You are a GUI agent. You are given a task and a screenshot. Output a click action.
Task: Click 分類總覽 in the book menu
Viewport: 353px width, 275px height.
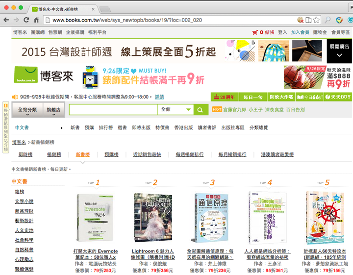(x=258, y=128)
